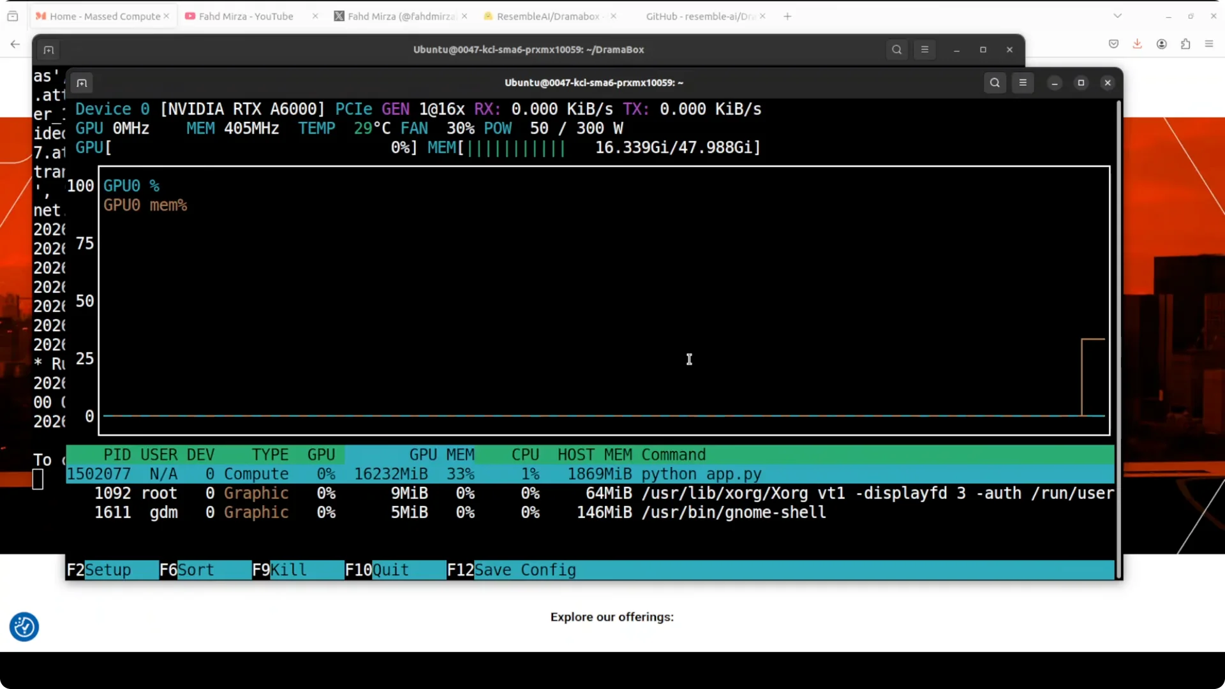Screen dimensions: 1225x689
Task: Click the 1869MiB host memory value
Action: tap(600, 474)
